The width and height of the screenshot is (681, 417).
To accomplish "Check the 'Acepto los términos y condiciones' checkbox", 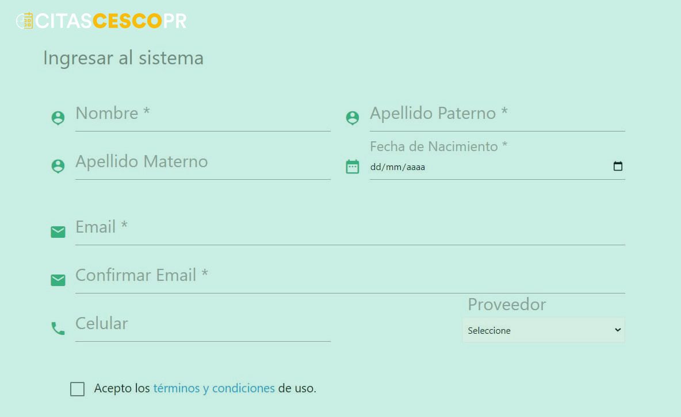I will (x=77, y=389).
